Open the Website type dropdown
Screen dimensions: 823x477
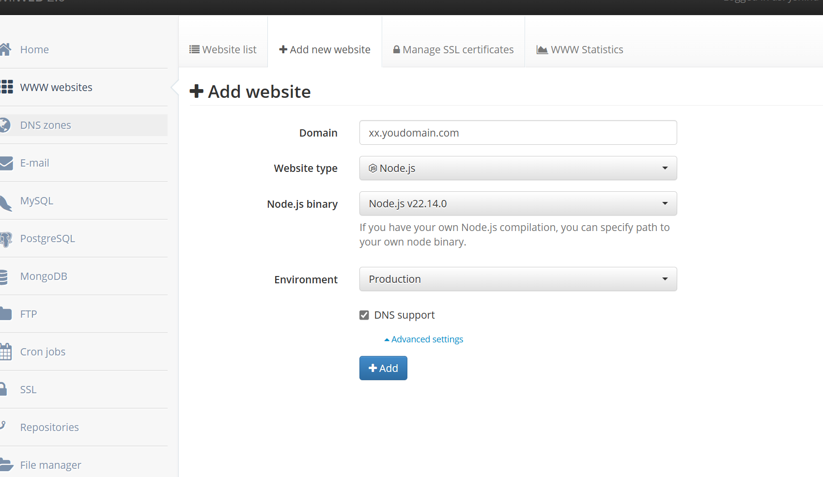pos(518,168)
